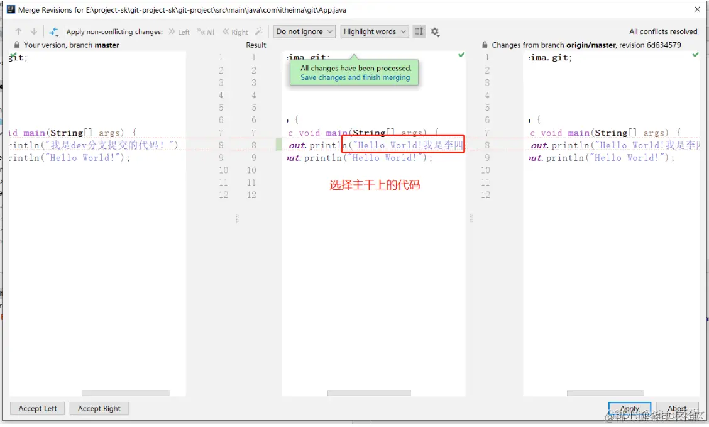Screen dimensions: 709x427
Task: Open the 'Highlight words' dropdown
Action: pos(375,31)
